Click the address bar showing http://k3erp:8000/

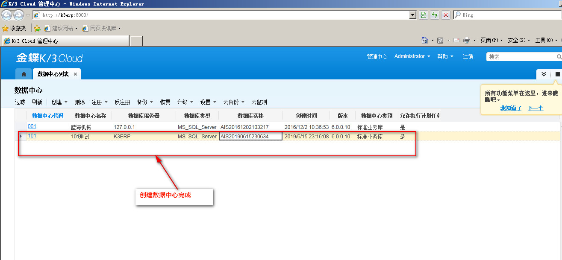click(x=221, y=15)
